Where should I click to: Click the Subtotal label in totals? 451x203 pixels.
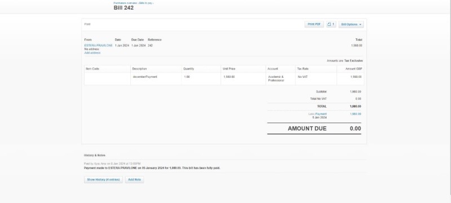321,92
